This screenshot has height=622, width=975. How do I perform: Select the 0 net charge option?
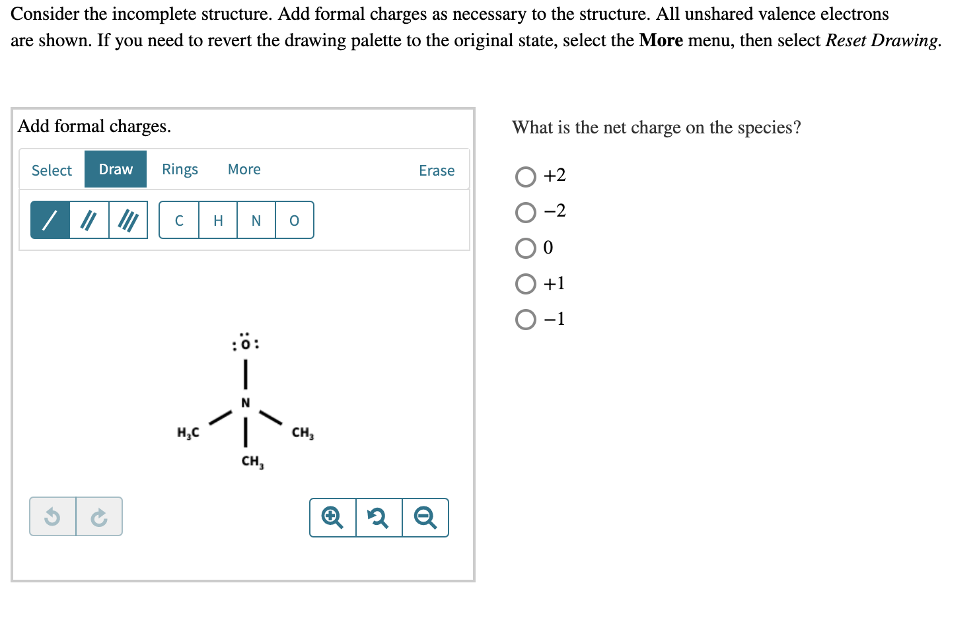click(x=525, y=248)
